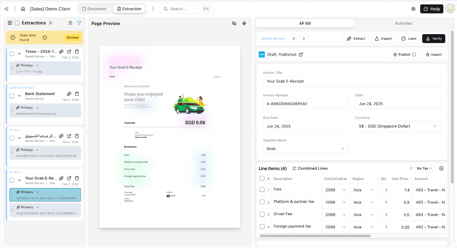This screenshot has width=457, height=248.
Task: Open Supplier Name Grab dropdown
Action: coord(306,149)
